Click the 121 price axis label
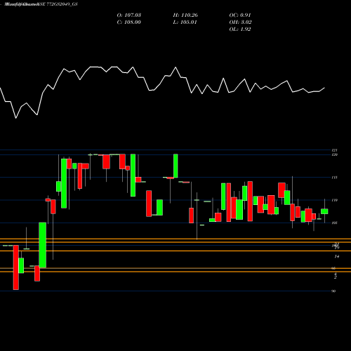The width and height of the screenshot is (351, 351). pyautogui.click(x=334, y=150)
